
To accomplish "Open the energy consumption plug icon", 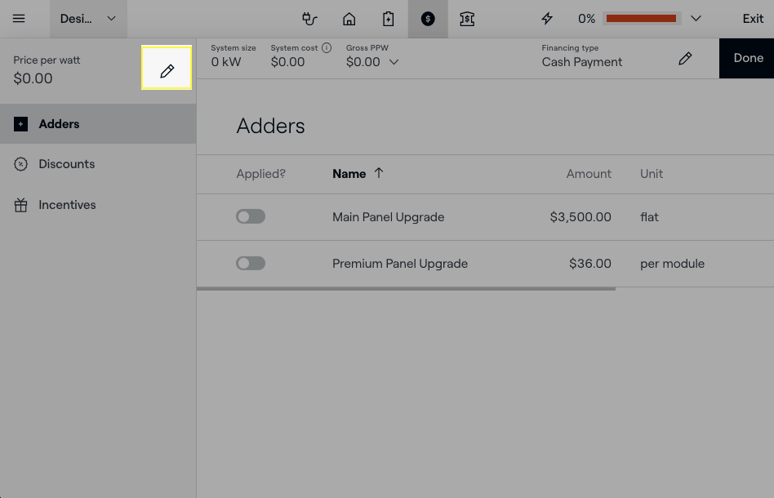I will (309, 19).
